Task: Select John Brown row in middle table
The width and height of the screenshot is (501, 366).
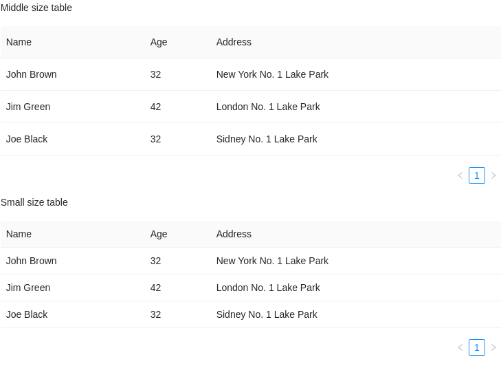Action: click(x=32, y=74)
